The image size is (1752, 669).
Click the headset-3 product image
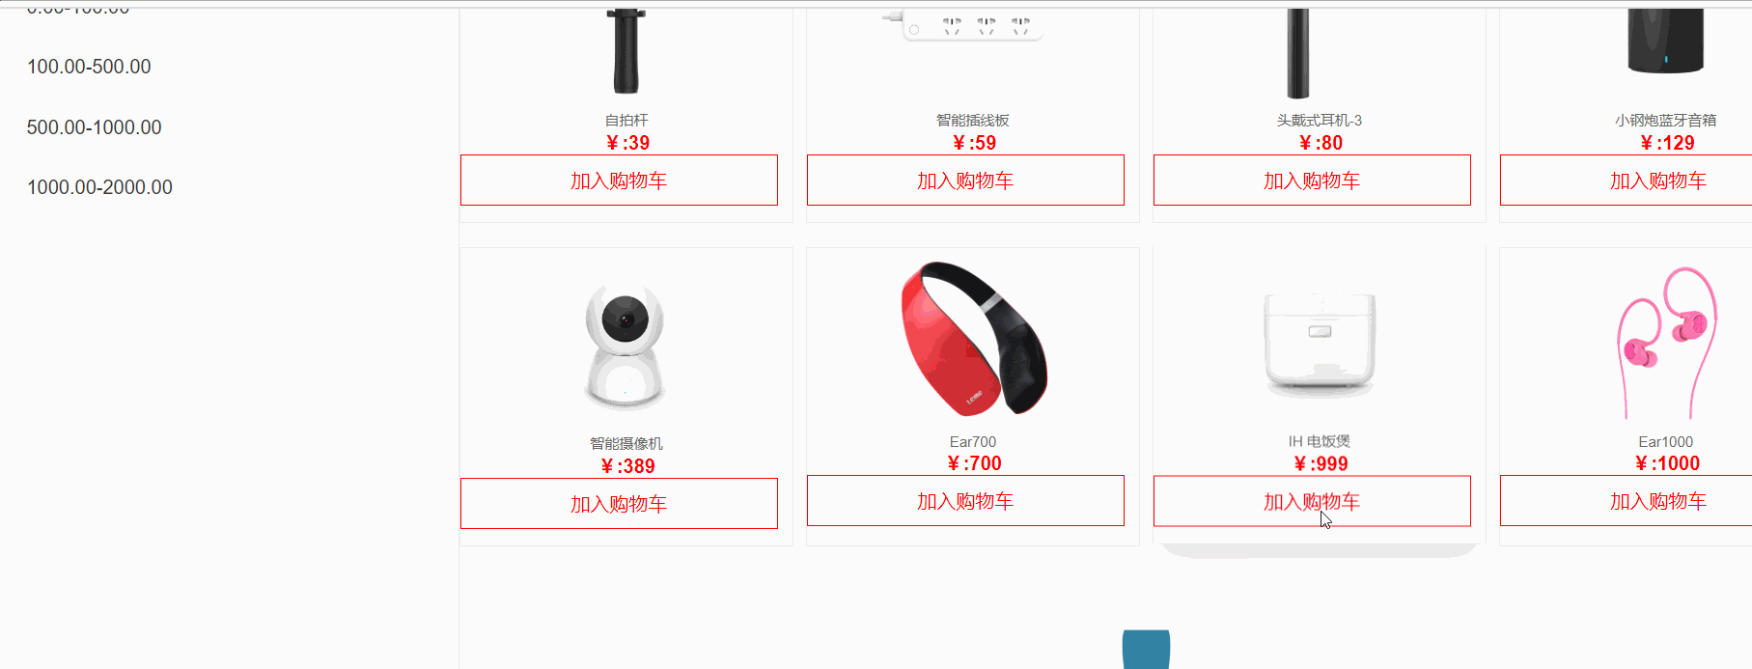coord(1298,54)
